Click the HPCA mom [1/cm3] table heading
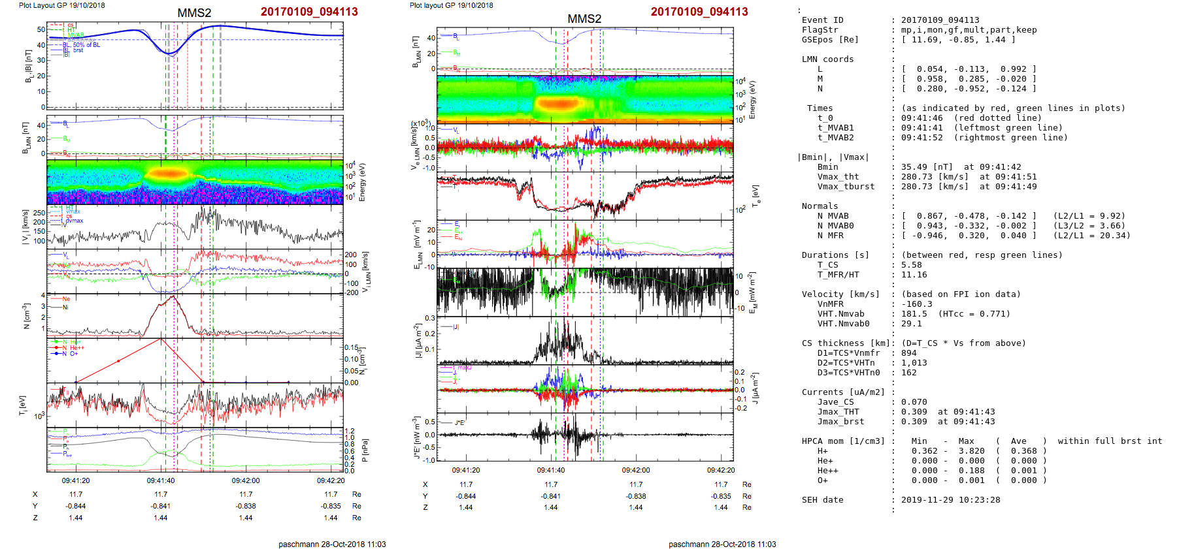The image size is (1179, 549). coord(843,441)
